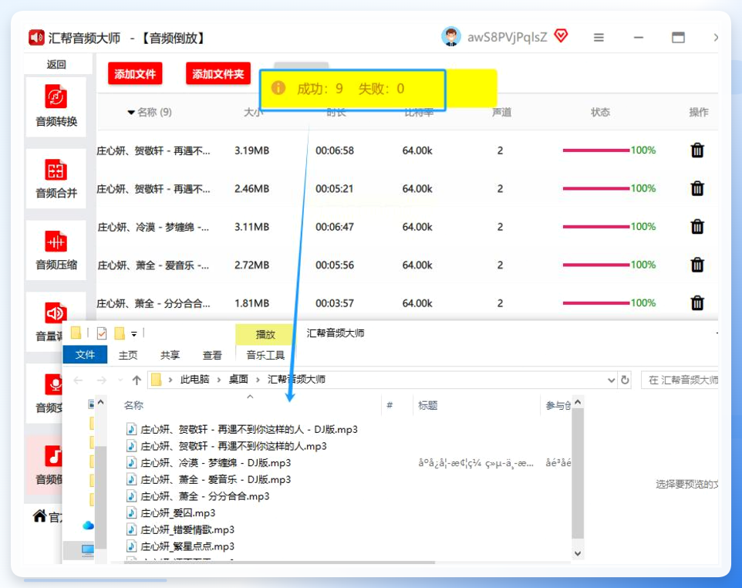This screenshot has width=742, height=588.
Task: Select file 庄心妍_错爱情歌.mp3
Action: [x=180, y=529]
